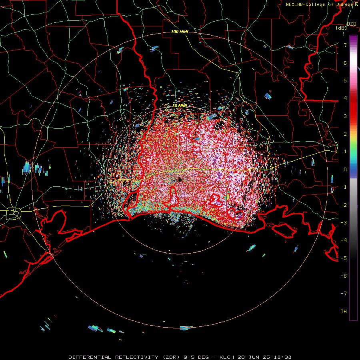Click the differential reflectivity product caption at bottom
Image resolution: width=360 pixels, height=360 pixels.
tap(180, 357)
